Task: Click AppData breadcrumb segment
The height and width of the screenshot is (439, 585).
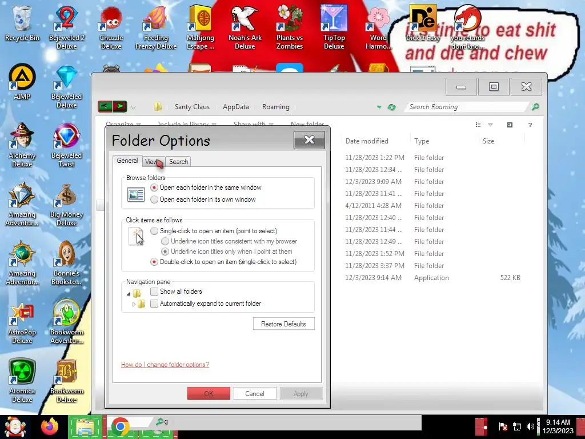Action: click(x=236, y=107)
